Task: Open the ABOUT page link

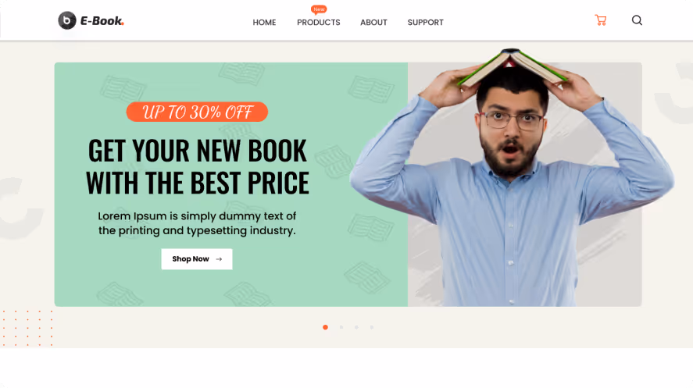Action: click(x=373, y=23)
